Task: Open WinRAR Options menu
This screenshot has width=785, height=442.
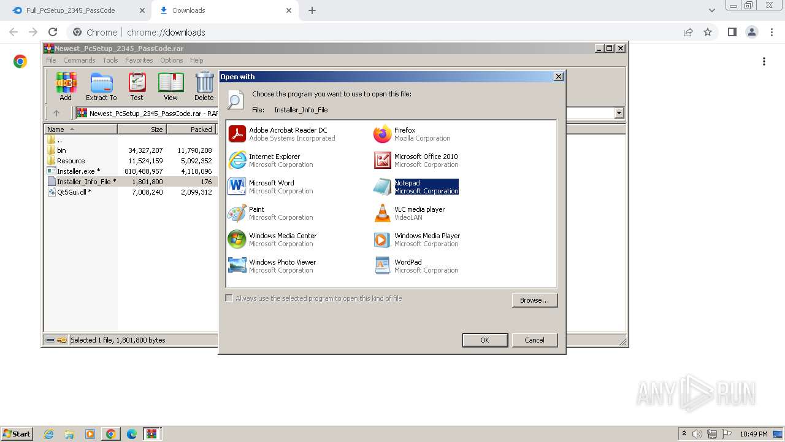Action: click(172, 60)
